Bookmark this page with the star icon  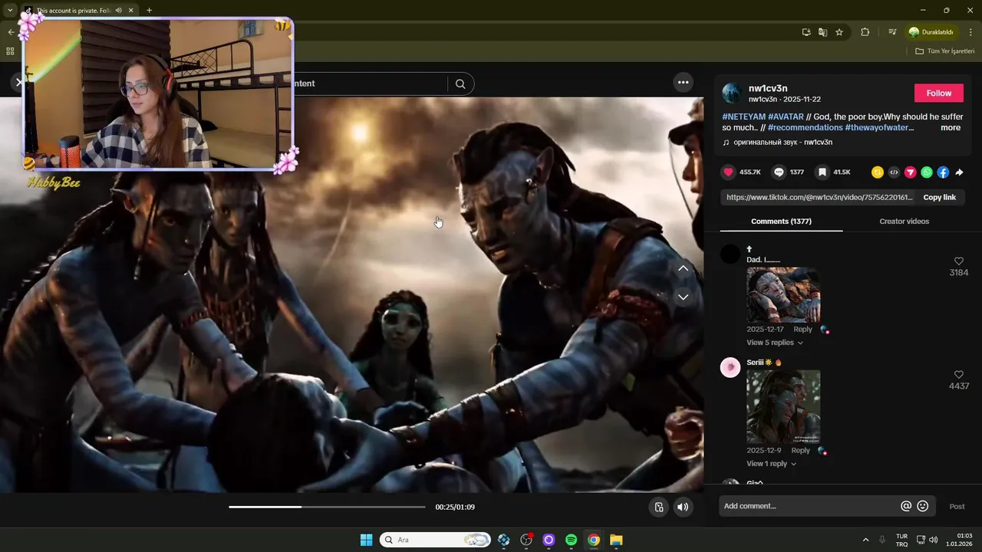(x=839, y=32)
